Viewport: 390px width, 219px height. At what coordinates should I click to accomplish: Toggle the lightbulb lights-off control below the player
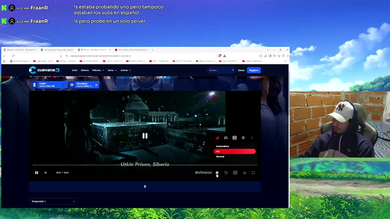point(145,186)
